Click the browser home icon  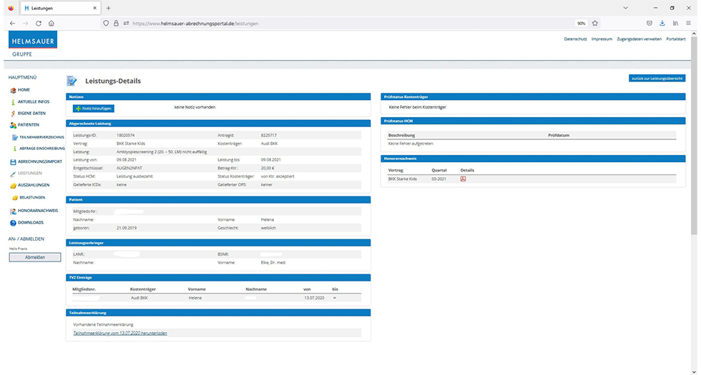(x=52, y=23)
